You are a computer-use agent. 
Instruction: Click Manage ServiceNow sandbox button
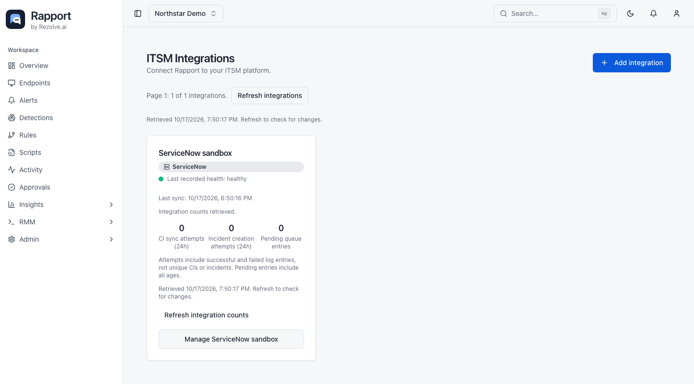231,339
